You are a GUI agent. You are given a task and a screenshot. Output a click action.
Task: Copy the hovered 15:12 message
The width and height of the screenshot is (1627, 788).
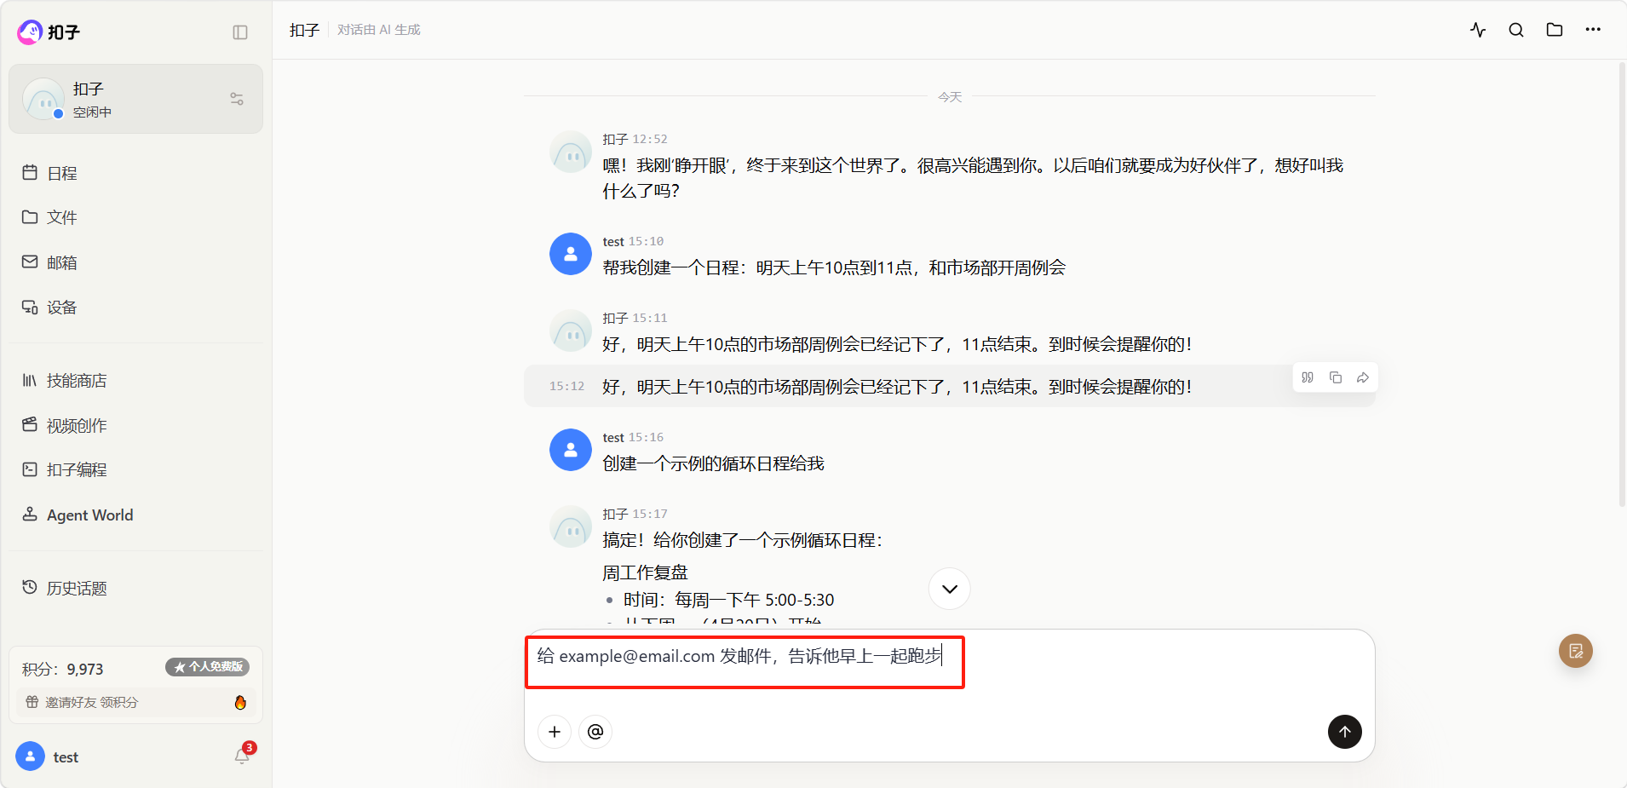click(1336, 377)
